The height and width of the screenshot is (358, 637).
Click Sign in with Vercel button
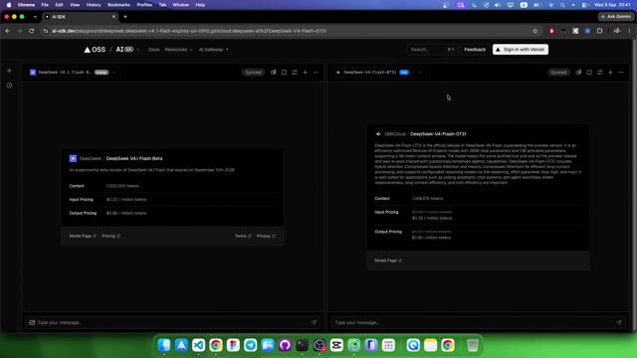(521, 50)
